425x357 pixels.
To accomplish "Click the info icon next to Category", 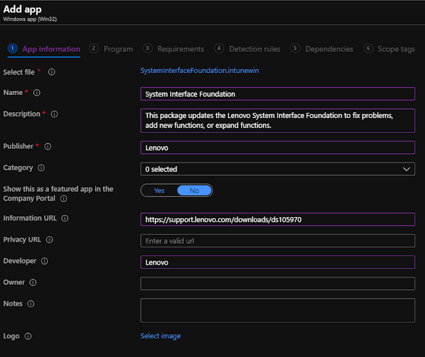I will 41,169.
